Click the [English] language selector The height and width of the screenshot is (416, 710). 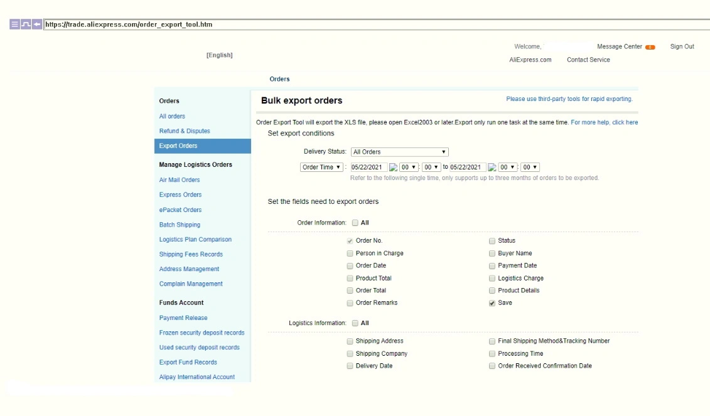click(x=219, y=55)
